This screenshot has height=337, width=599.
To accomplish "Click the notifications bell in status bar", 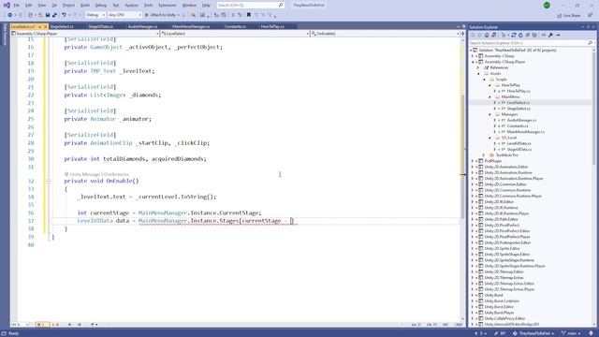I will 591,333.
